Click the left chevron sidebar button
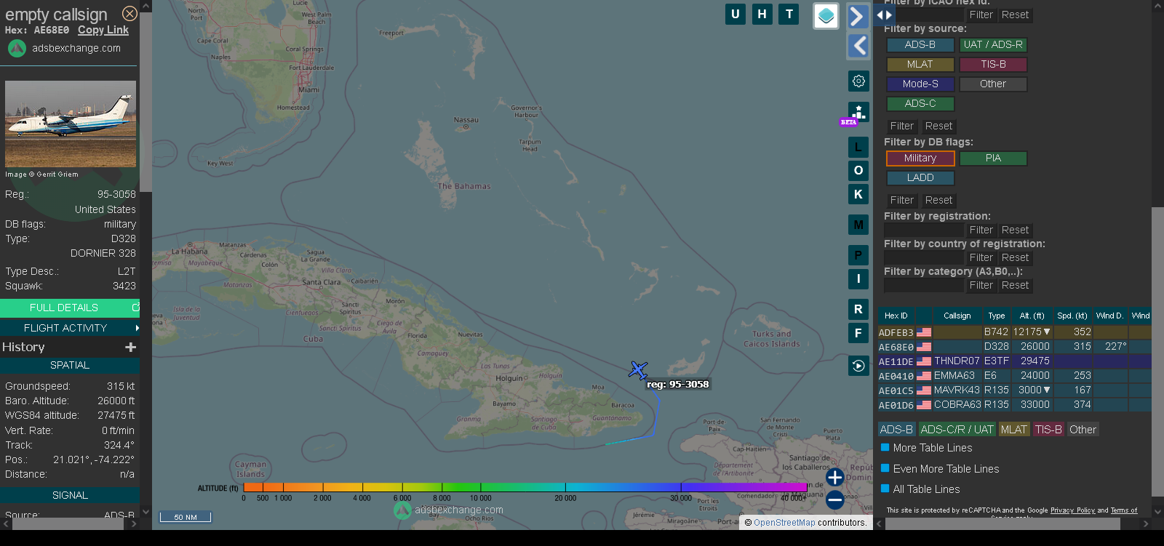Image resolution: width=1164 pixels, height=546 pixels. pyautogui.click(x=858, y=46)
